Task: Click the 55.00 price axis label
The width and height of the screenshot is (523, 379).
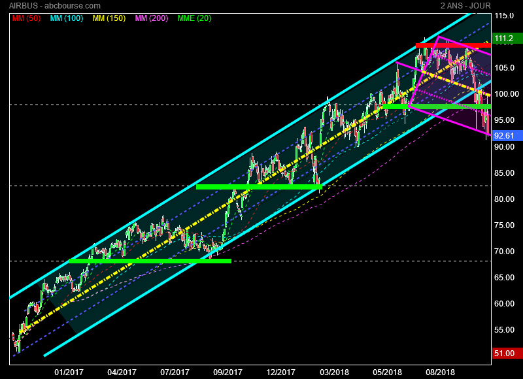Action: (504, 330)
